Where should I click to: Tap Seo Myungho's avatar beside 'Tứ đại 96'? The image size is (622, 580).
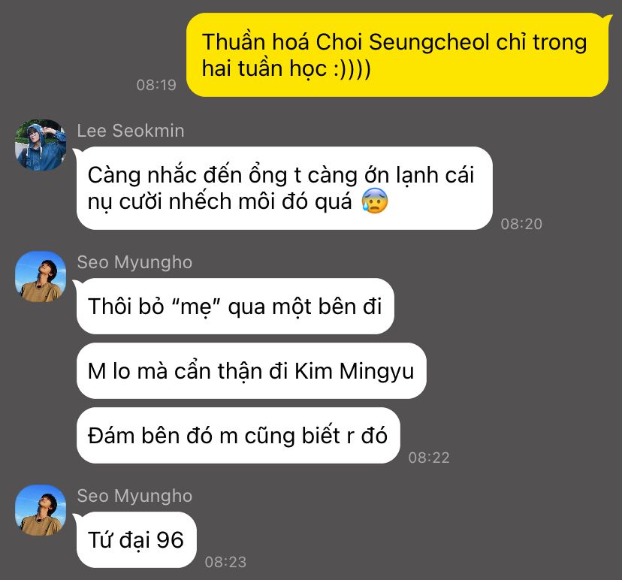click(x=41, y=510)
